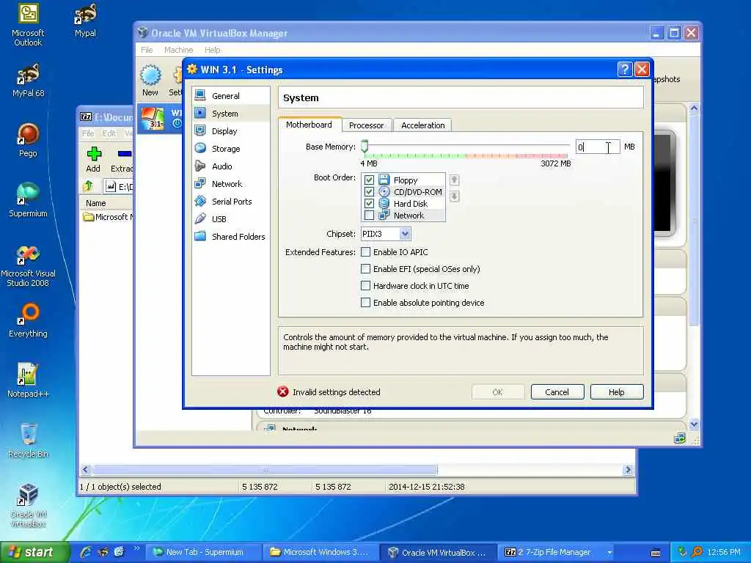This screenshot has height=563, width=751.
Task: Click Name column header in 7-Zip
Action: tap(106, 203)
